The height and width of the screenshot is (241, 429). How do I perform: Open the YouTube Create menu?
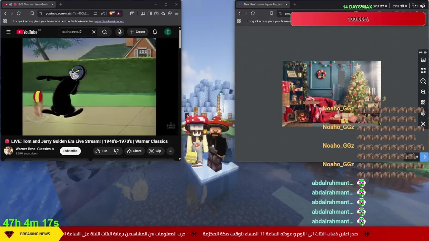coord(137,32)
